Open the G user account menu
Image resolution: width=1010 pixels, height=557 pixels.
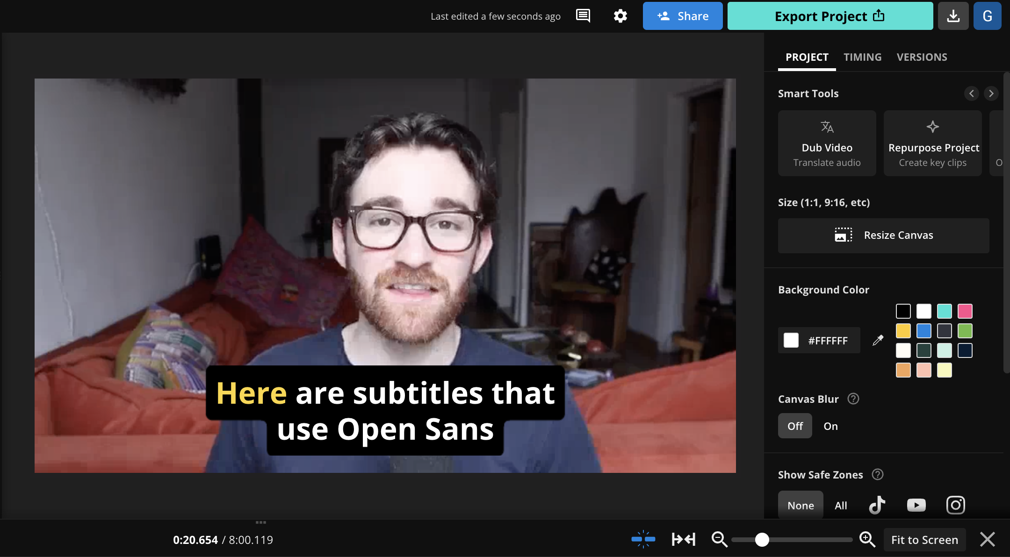pyautogui.click(x=987, y=16)
